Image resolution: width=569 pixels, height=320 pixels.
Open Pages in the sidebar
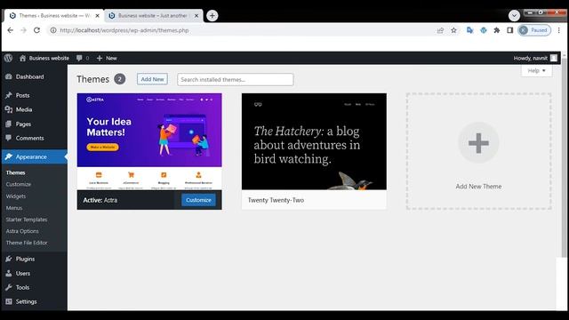(x=23, y=124)
